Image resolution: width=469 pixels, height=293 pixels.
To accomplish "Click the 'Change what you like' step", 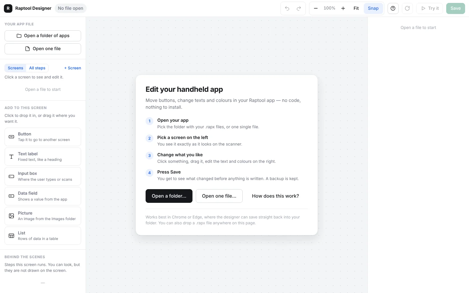I will click(180, 155).
